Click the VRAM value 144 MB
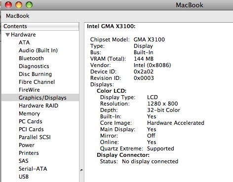Viewport: 233px width, 182px height. coord(144,59)
